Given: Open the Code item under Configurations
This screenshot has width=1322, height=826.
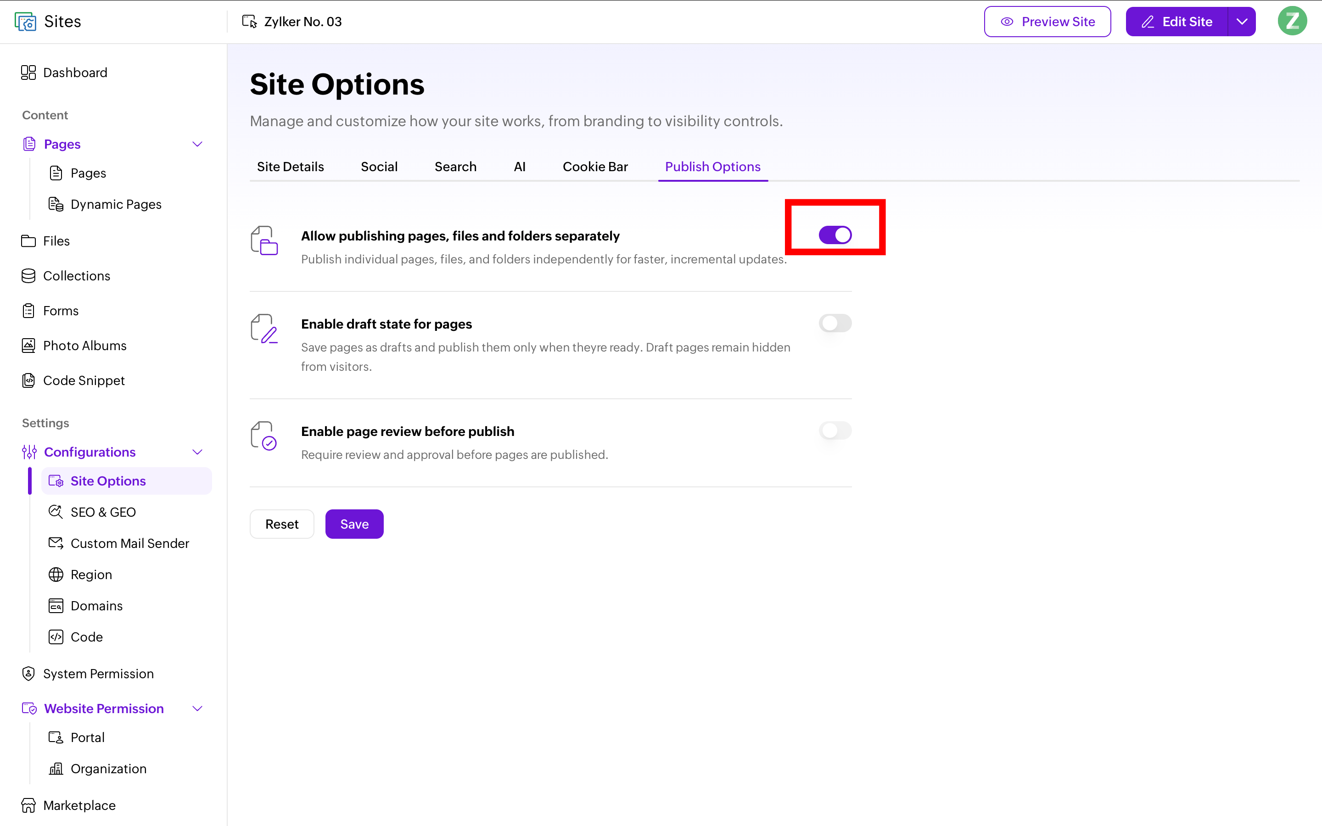Looking at the screenshot, I should [75, 637].
